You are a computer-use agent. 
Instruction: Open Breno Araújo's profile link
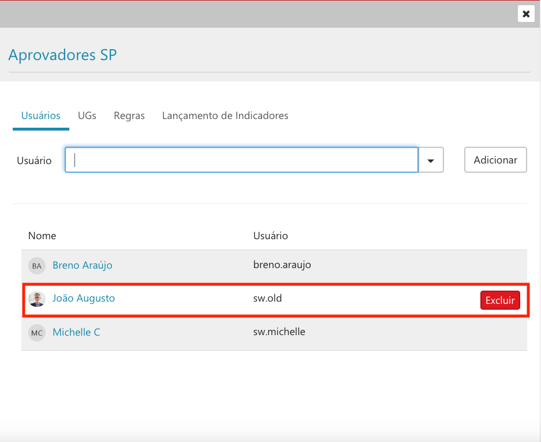point(83,265)
